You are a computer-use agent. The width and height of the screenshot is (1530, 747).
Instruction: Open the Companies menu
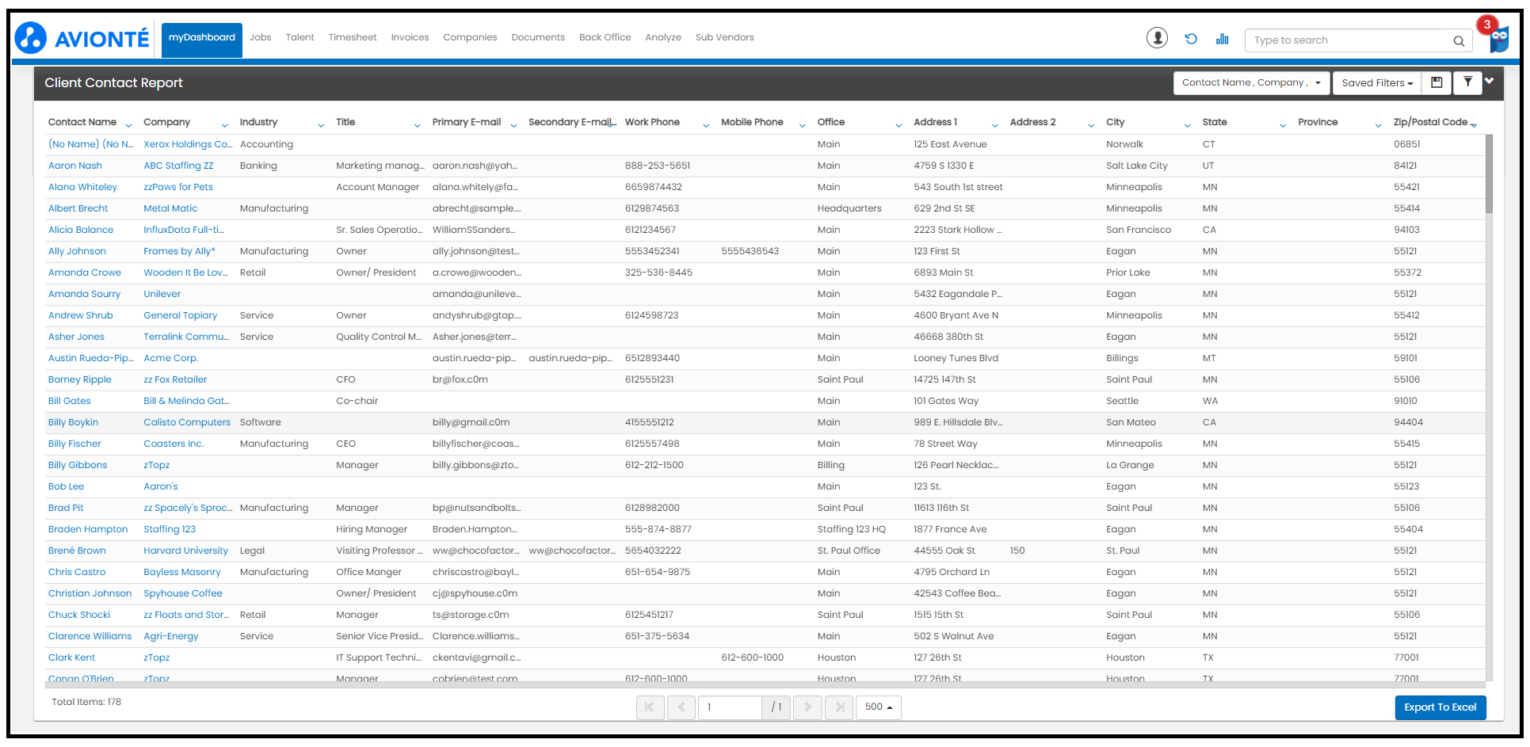tap(470, 37)
